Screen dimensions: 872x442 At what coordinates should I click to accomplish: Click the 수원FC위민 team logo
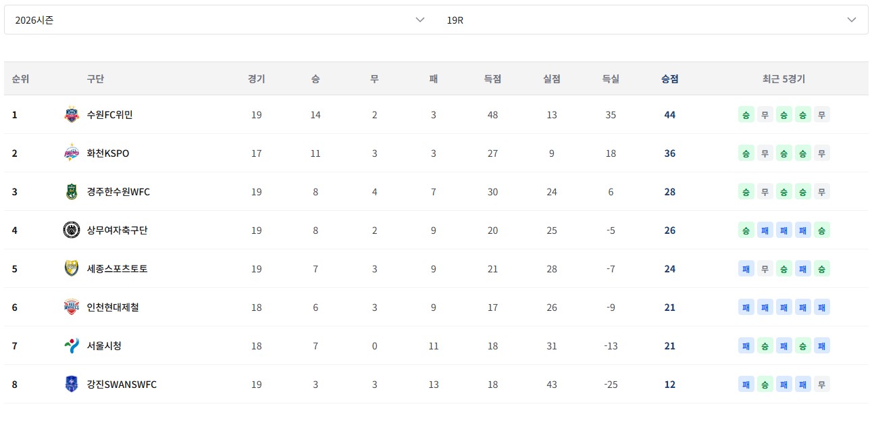72,115
